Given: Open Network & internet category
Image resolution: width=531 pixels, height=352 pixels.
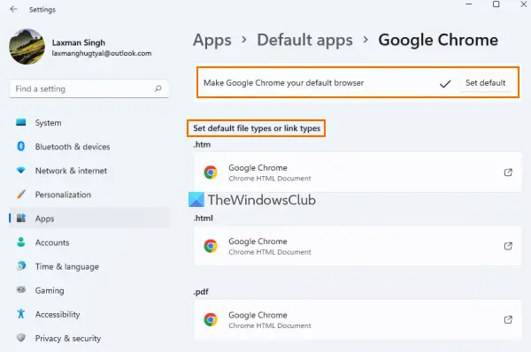Looking at the screenshot, I should click(x=89, y=171).
